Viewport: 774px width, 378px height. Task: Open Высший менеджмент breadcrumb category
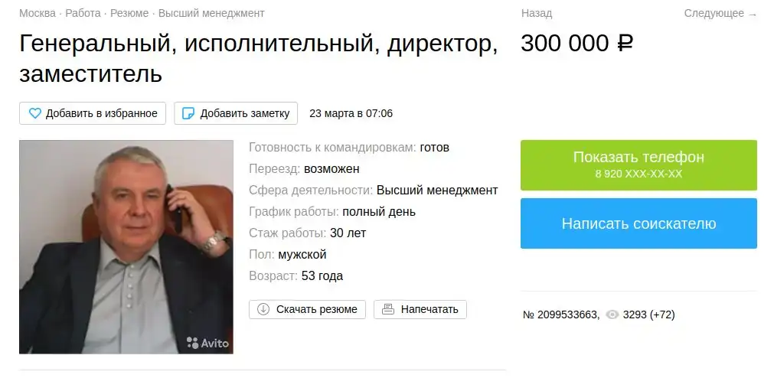pyautogui.click(x=211, y=13)
